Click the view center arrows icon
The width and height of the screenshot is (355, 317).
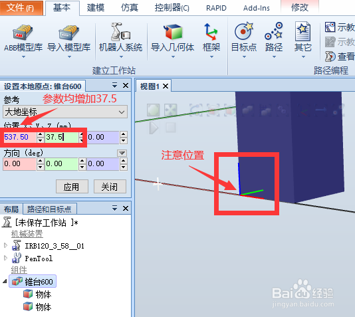(170, 110)
